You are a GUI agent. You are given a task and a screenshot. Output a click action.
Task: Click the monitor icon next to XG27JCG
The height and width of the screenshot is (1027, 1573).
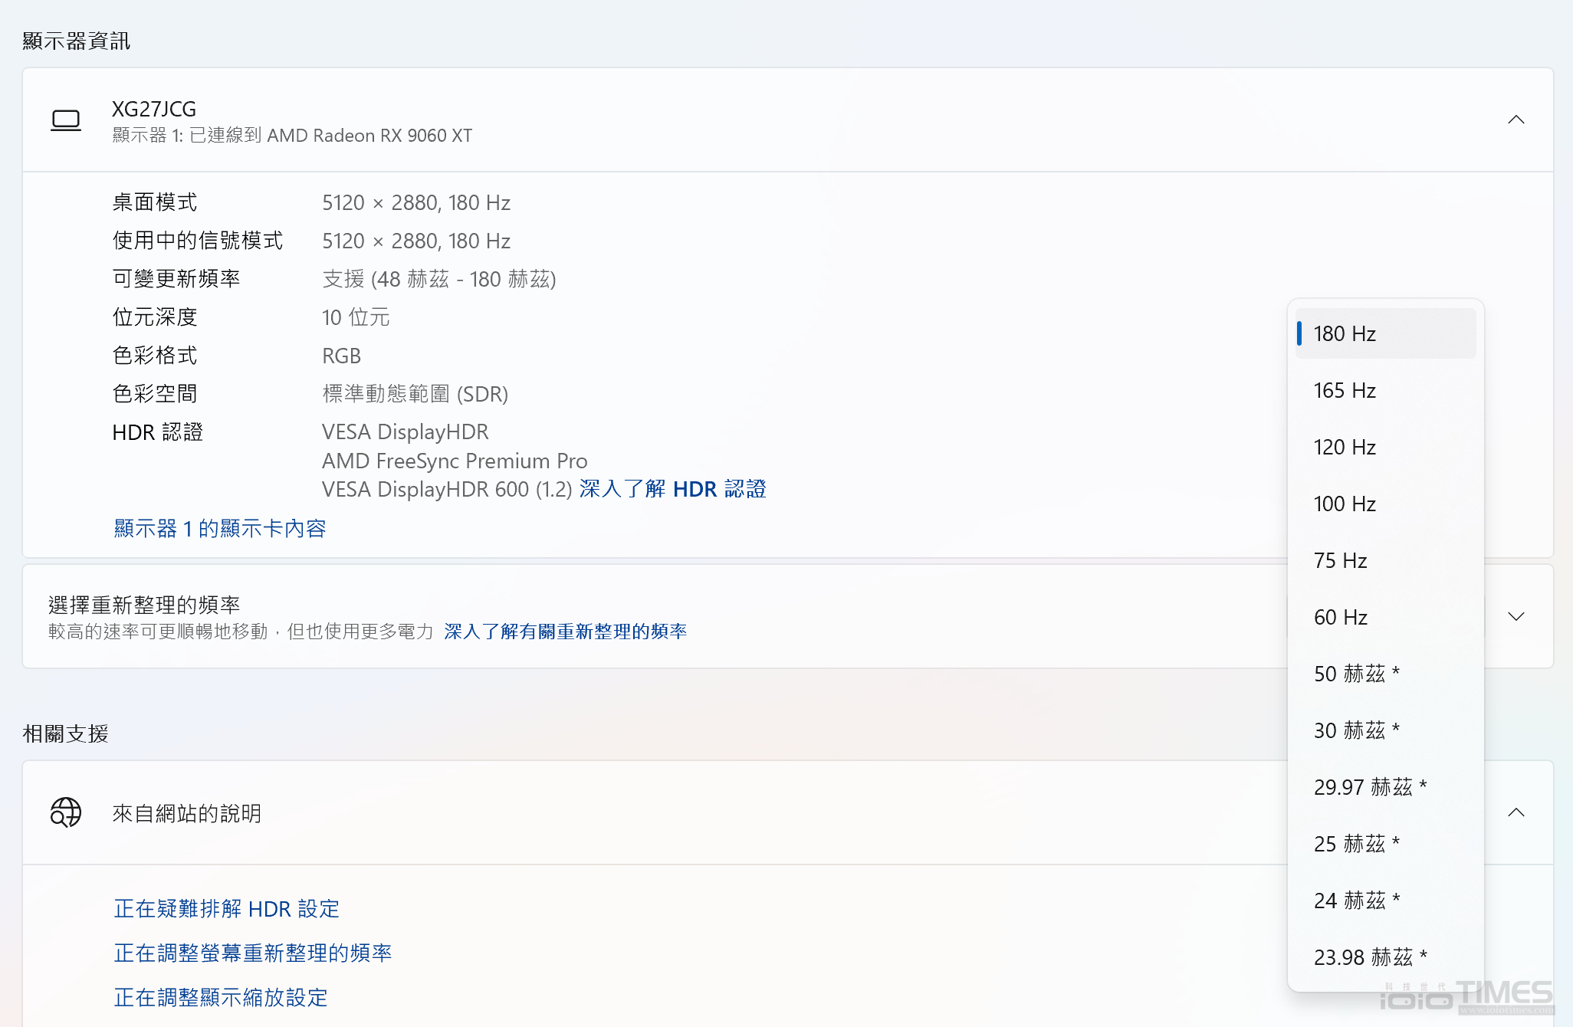(x=66, y=120)
